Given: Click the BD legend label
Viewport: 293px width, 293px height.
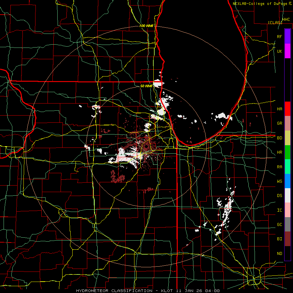Looking at the screenshot, I should point(279,138).
